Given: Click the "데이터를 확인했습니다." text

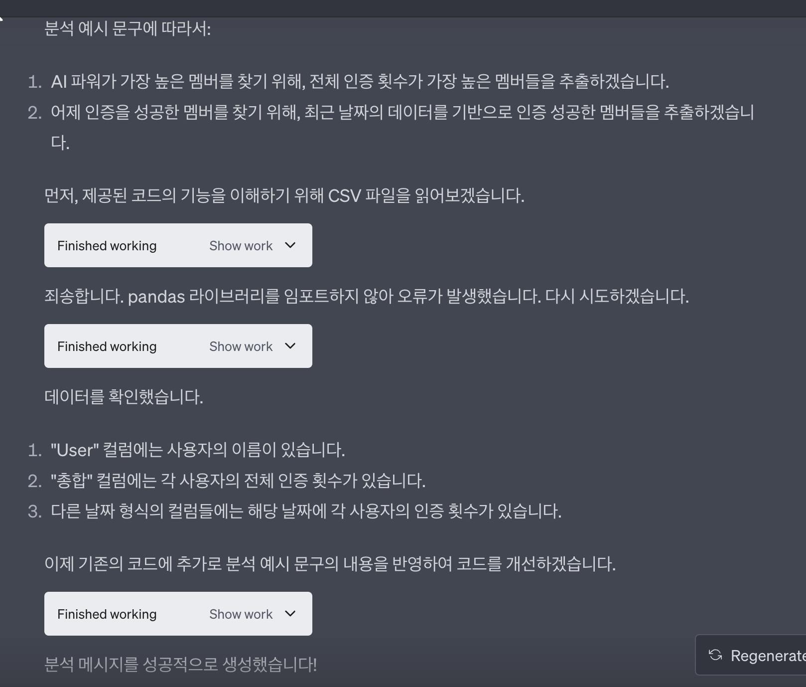Looking at the screenshot, I should point(124,397).
